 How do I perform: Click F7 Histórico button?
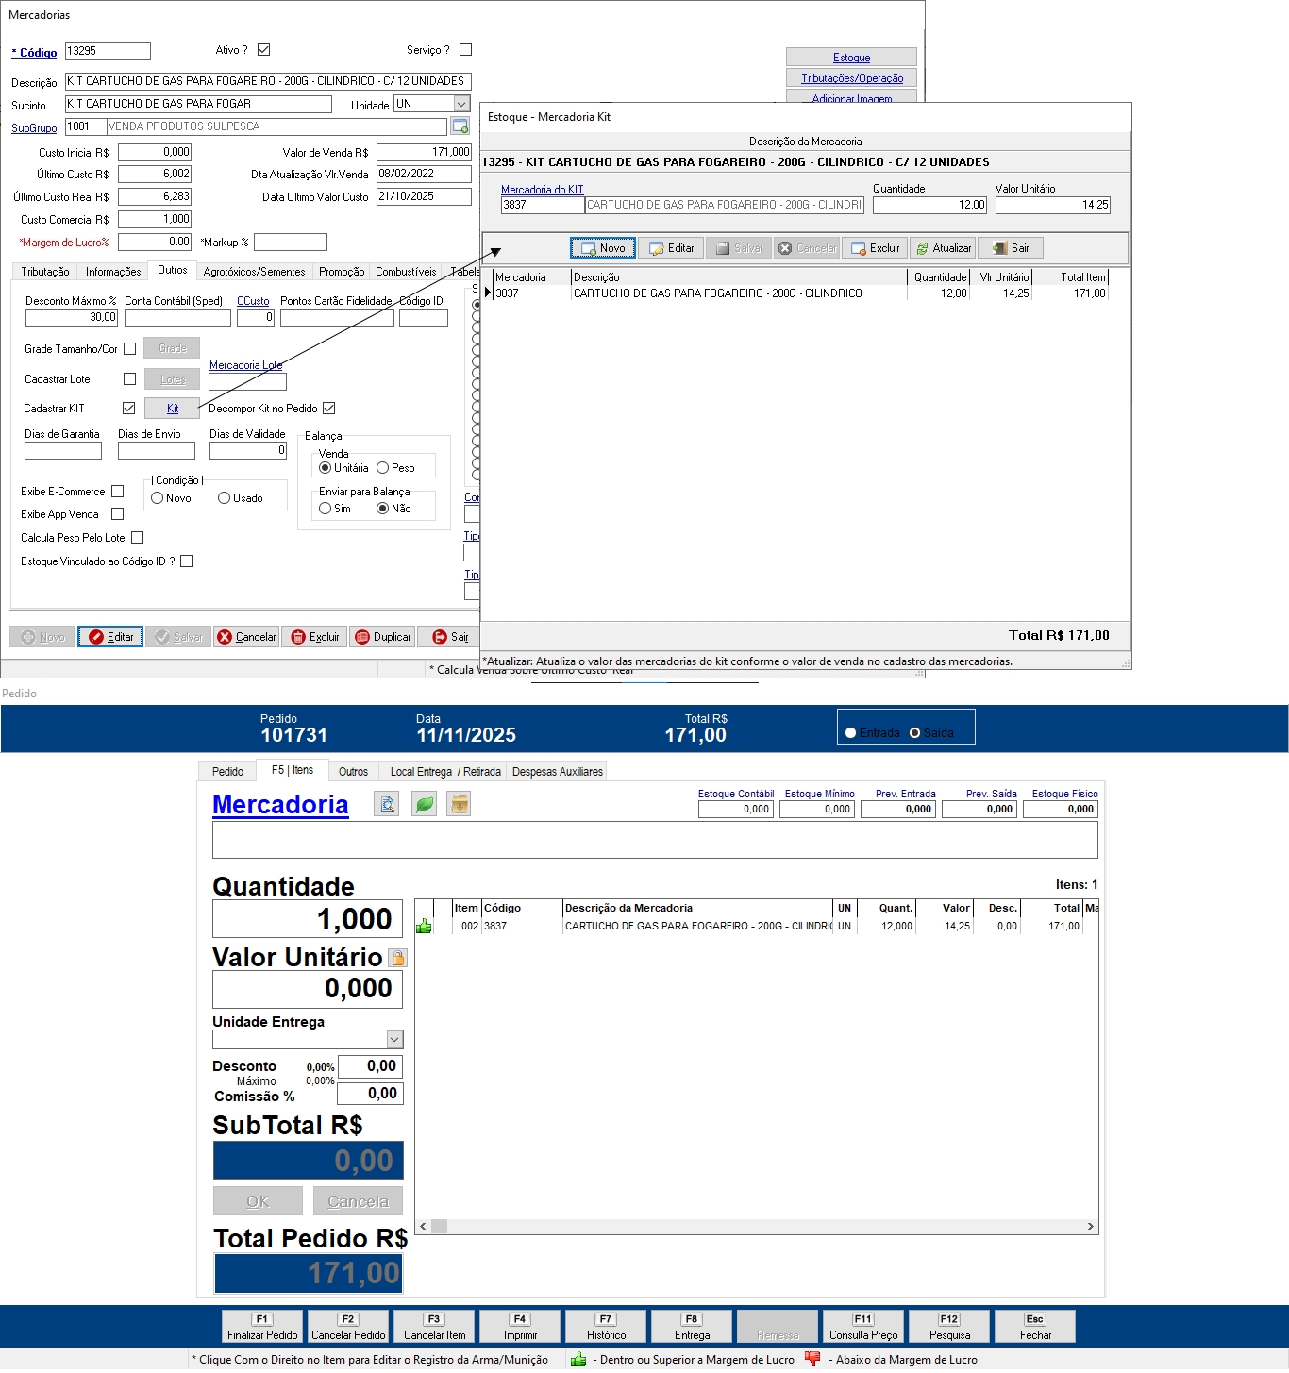click(606, 1327)
